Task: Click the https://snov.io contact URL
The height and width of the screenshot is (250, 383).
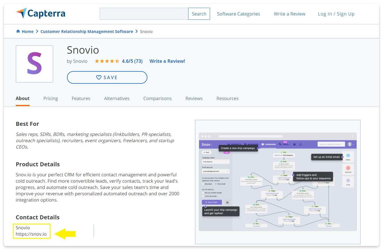Action: [x=31, y=234]
